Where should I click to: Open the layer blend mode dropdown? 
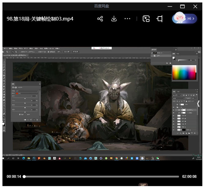(x=179, y=98)
